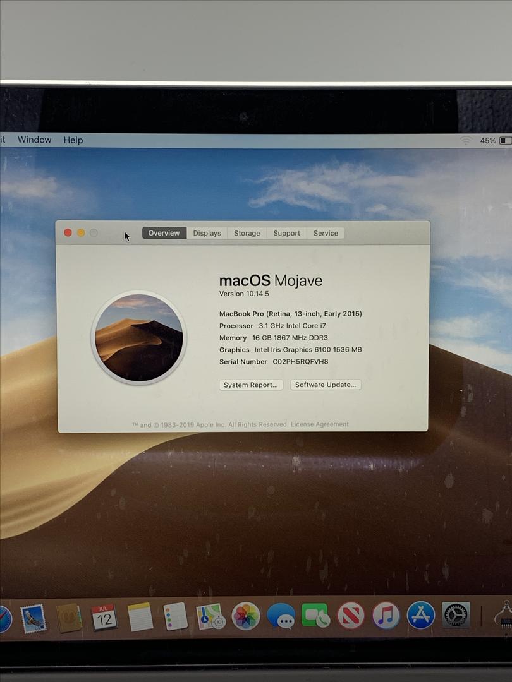Image resolution: width=512 pixels, height=682 pixels.
Task: Launch Photos app from Dock
Action: coord(245,616)
